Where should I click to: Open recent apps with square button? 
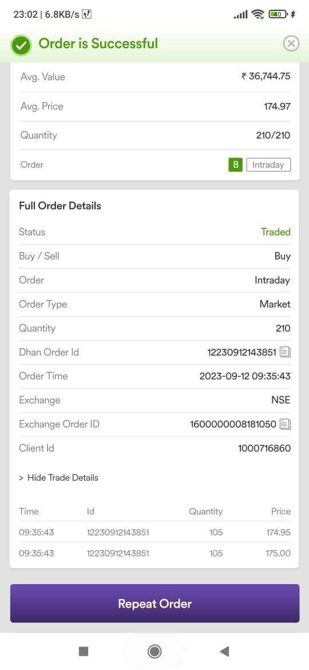[x=84, y=651]
